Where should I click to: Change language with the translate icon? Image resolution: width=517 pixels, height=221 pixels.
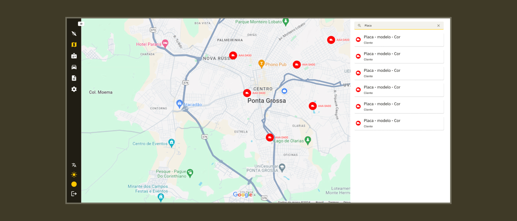click(74, 165)
